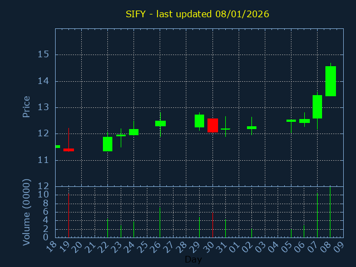Click the volume tick label 6

click(46, 212)
